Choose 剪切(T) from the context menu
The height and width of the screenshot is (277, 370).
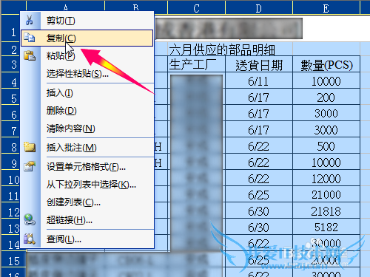87,21
